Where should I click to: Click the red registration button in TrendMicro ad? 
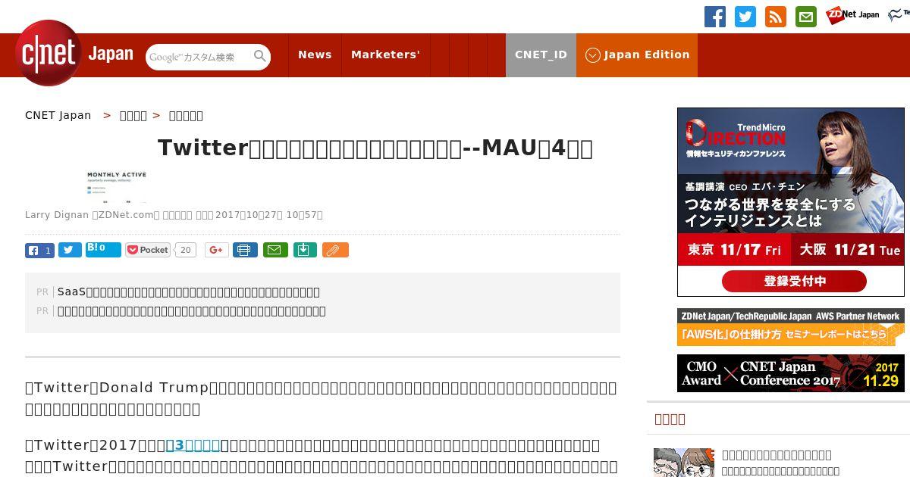click(794, 281)
